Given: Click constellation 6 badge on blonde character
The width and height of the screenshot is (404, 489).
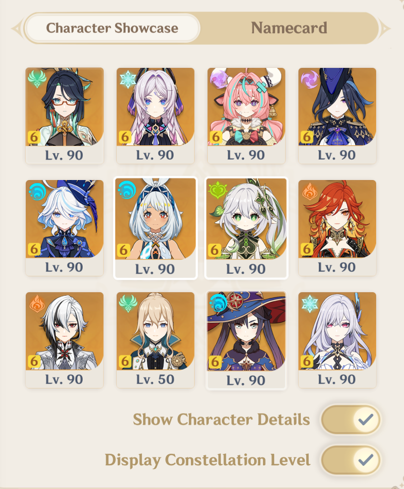Looking at the screenshot, I should (x=125, y=361).
